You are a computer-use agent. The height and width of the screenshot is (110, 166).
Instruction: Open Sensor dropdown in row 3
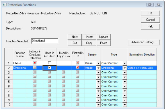tap(98, 72)
